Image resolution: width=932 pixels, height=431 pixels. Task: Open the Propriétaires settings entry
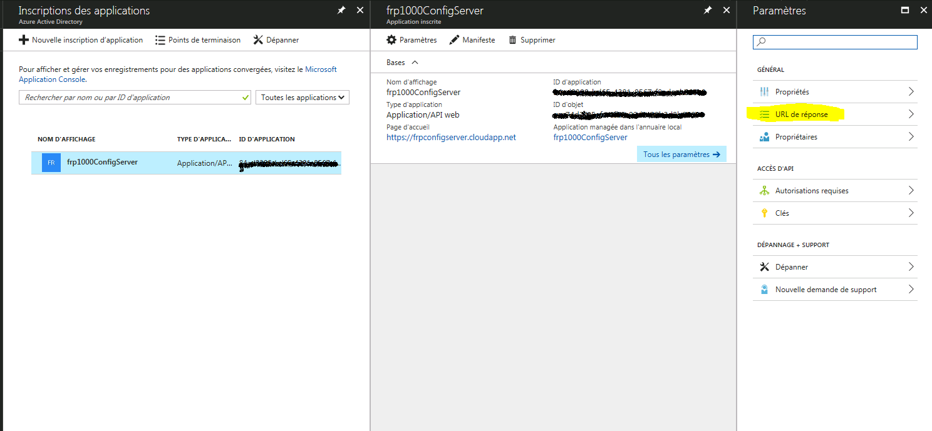click(835, 137)
